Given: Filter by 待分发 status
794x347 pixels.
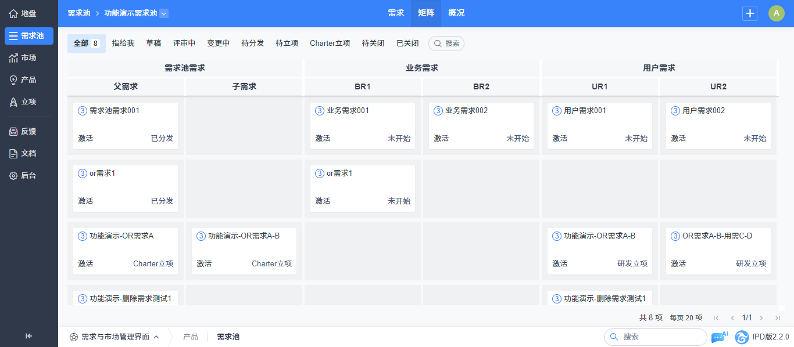Looking at the screenshot, I should [x=253, y=44].
